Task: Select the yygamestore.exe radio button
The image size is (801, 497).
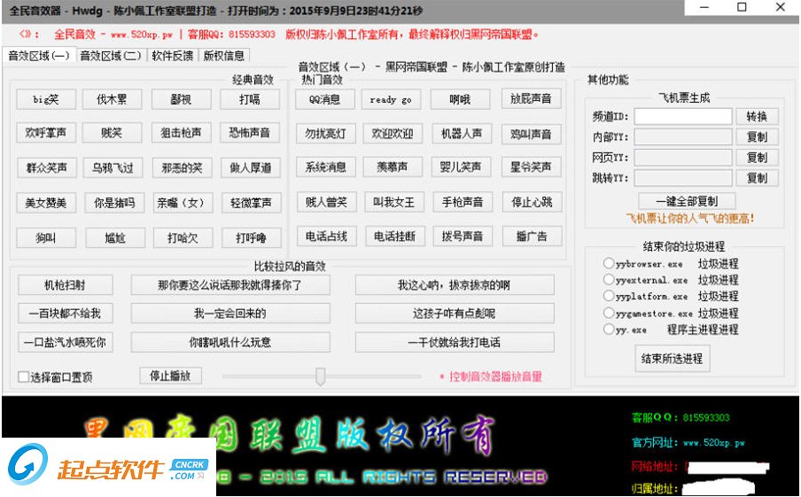Action: point(609,313)
